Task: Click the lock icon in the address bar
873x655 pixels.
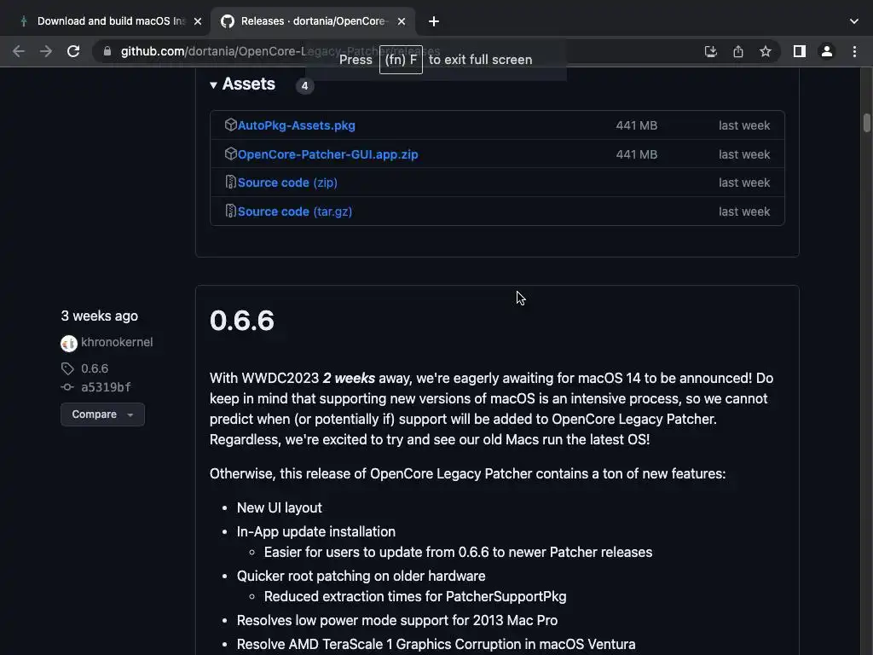Action: [107, 51]
